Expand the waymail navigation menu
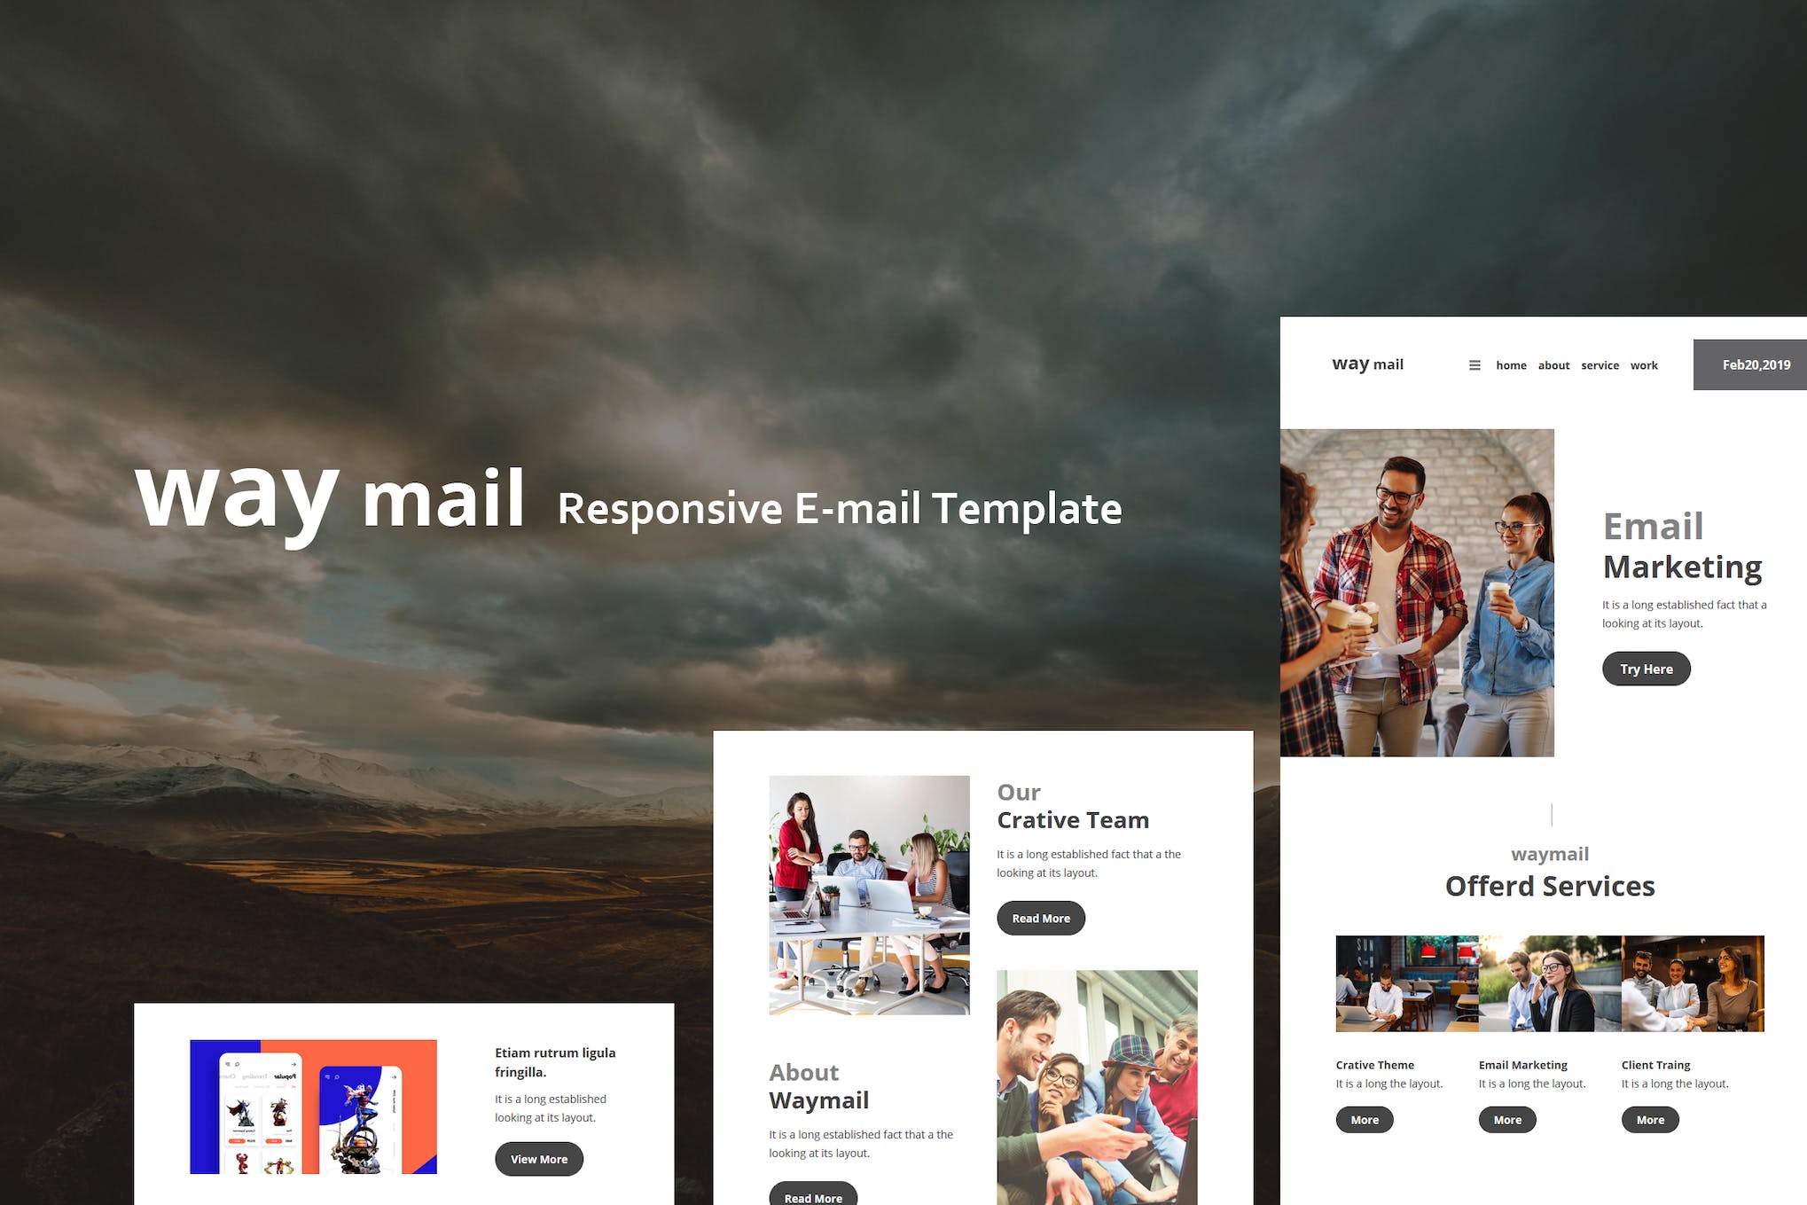The width and height of the screenshot is (1807, 1205). [1474, 364]
